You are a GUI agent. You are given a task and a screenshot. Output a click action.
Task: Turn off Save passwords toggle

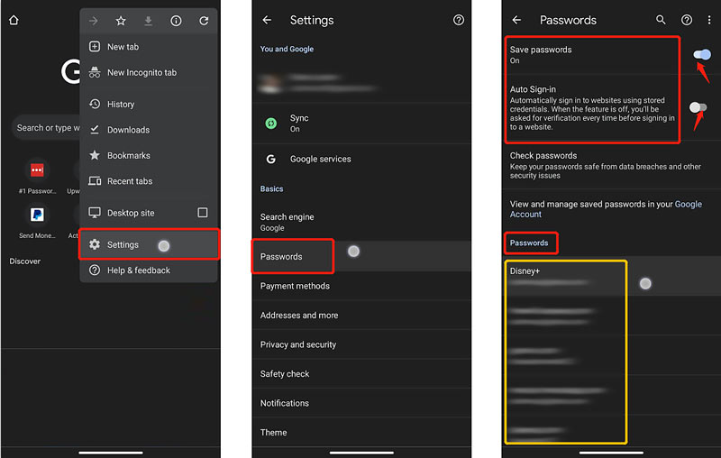702,55
